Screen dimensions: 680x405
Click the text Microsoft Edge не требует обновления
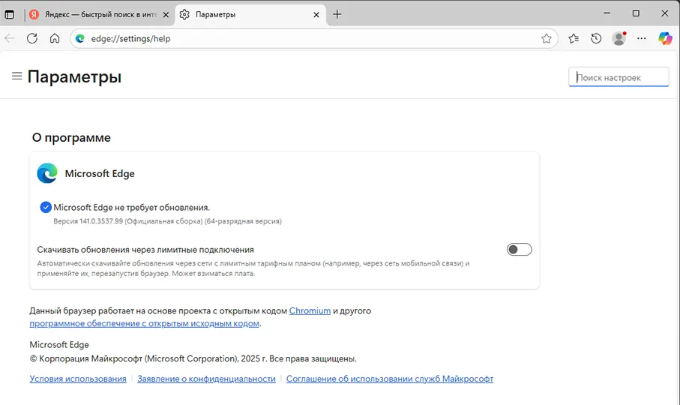tap(131, 207)
